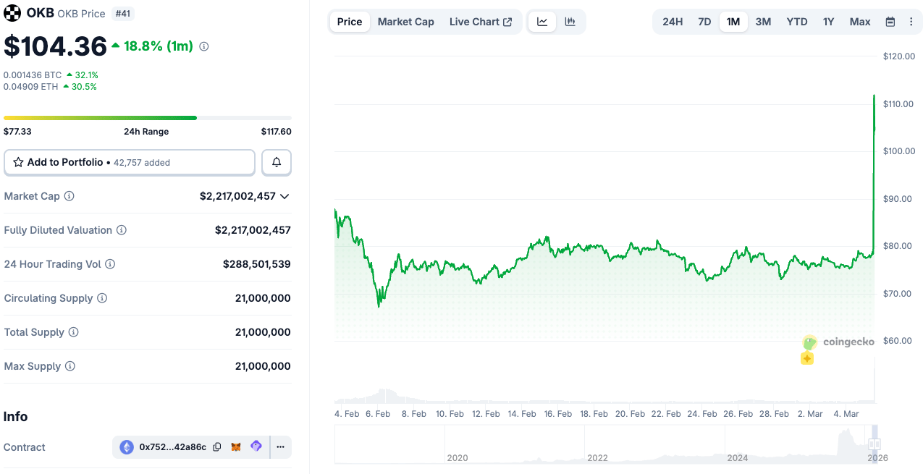Switch to the Market Cap tab
Image resolution: width=923 pixels, height=474 pixels.
pyautogui.click(x=405, y=22)
